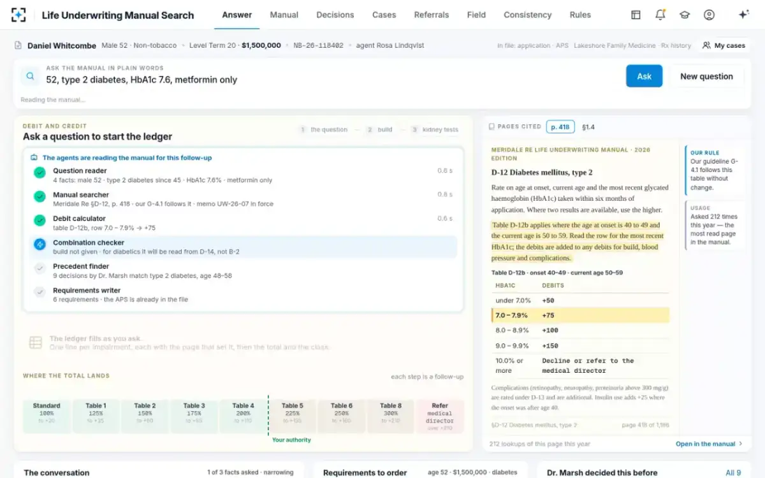Click the ledger table icon
Viewport: 765px width, 478px height.
(x=36, y=343)
